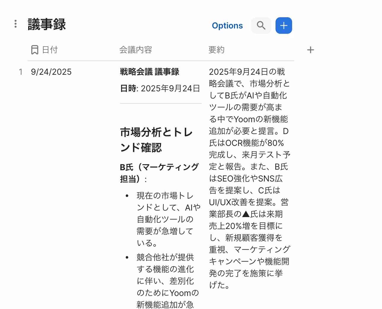Add a new column with plus icon
Image resolution: width=382 pixels, height=309 pixels.
(x=310, y=50)
